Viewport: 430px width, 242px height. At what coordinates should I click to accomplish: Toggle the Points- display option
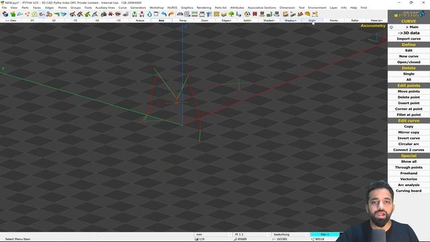coord(334,21)
